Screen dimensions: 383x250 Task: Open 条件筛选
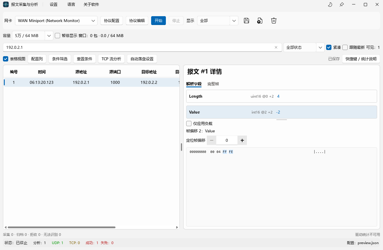60,59
